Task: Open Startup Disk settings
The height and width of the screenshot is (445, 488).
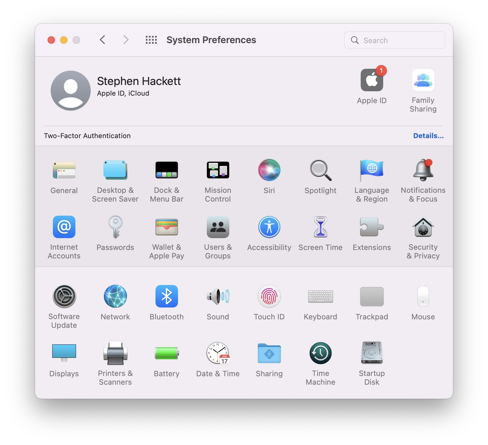Action: [372, 353]
